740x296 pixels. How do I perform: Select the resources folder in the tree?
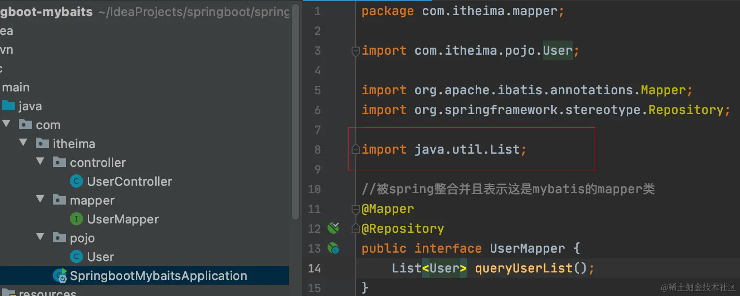(47, 293)
